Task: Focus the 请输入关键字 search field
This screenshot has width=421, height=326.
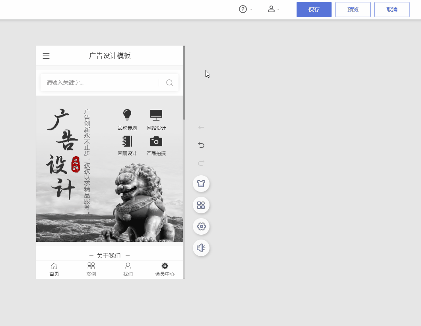Action: tap(100, 83)
